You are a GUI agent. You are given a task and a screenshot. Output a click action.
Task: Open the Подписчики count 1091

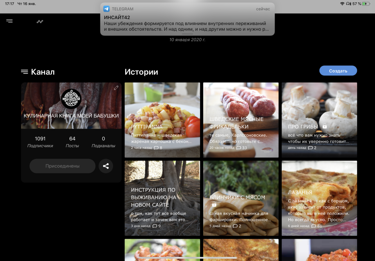point(40,142)
